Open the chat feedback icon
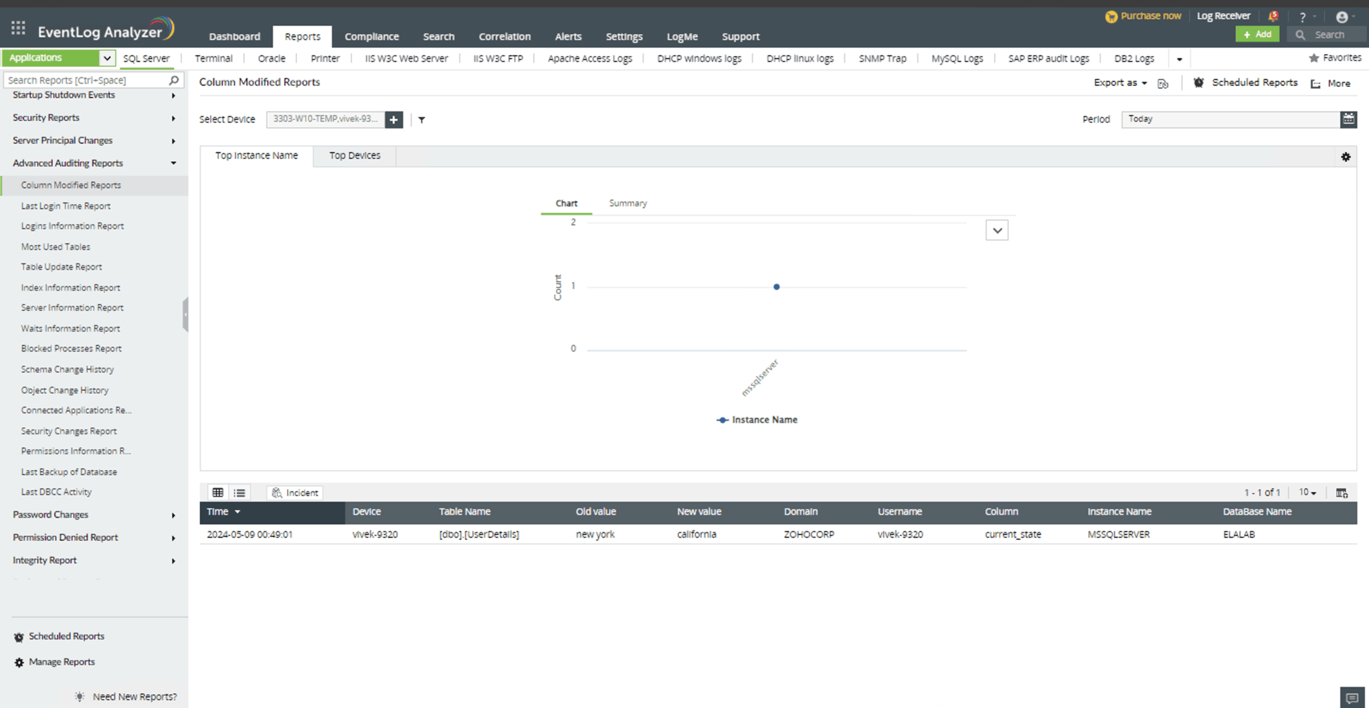1369x708 pixels. click(x=1352, y=697)
